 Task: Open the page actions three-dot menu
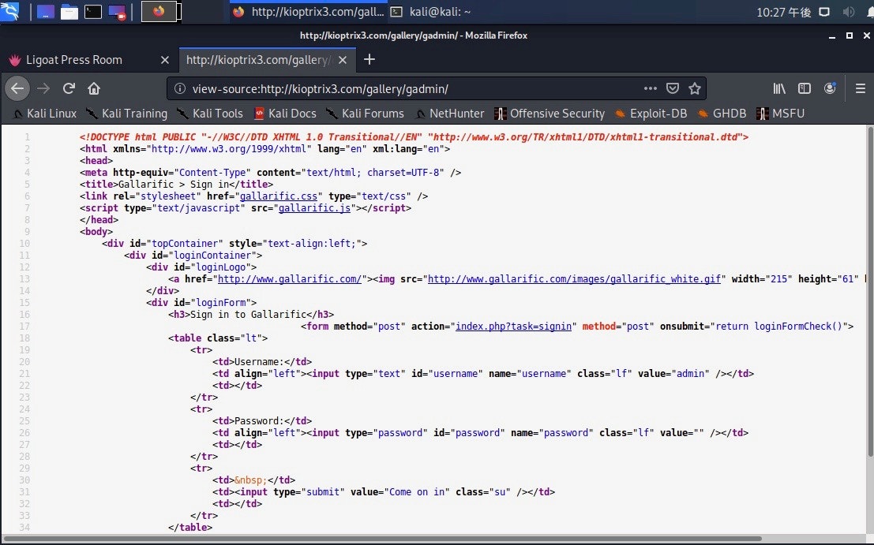pyautogui.click(x=650, y=88)
